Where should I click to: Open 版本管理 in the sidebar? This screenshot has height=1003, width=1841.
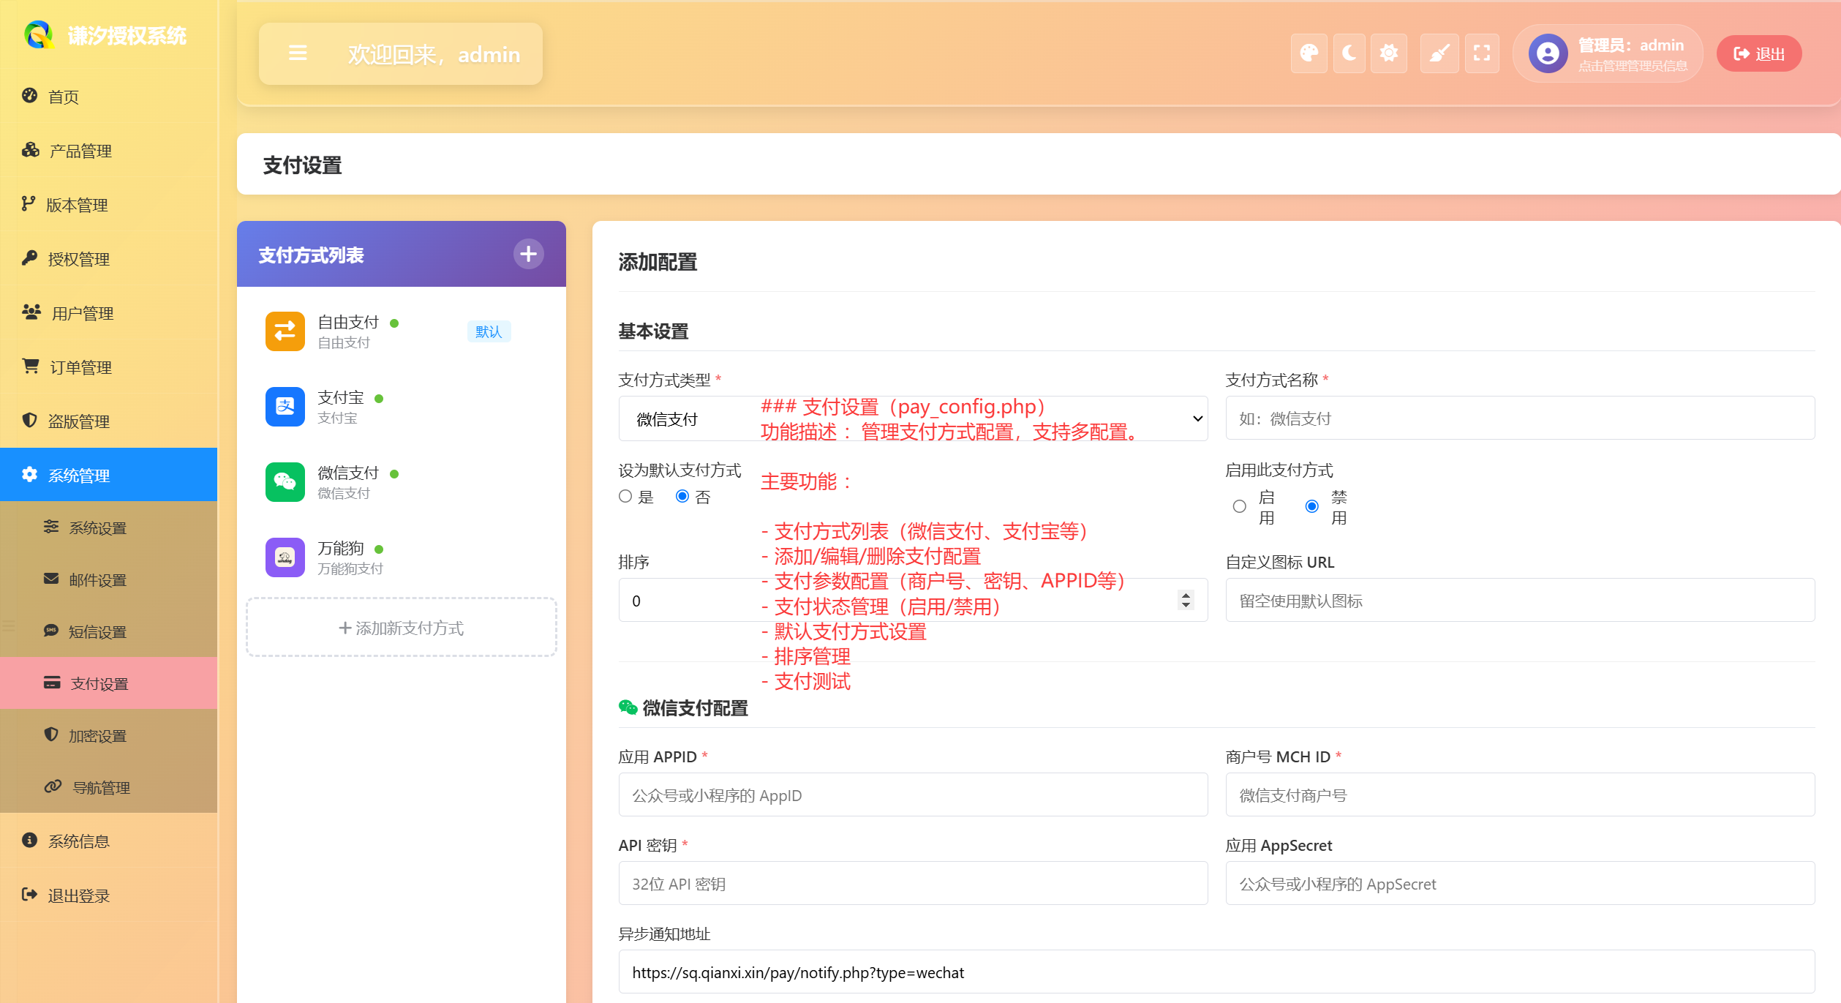pyautogui.click(x=108, y=205)
